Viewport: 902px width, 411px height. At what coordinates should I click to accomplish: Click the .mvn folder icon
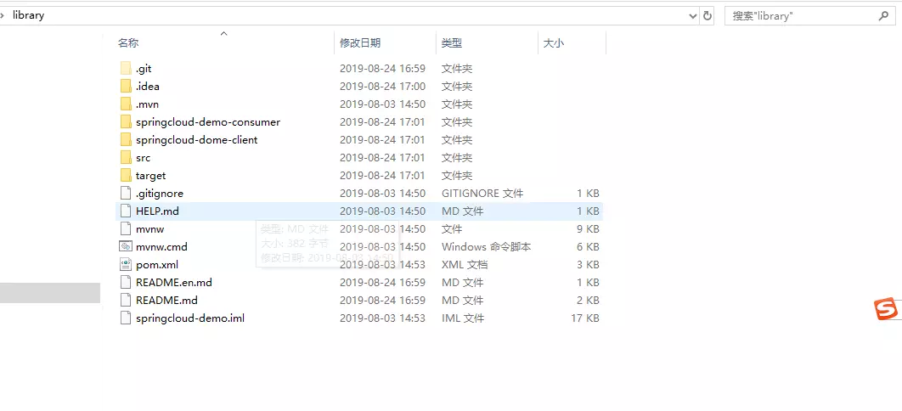(x=126, y=104)
